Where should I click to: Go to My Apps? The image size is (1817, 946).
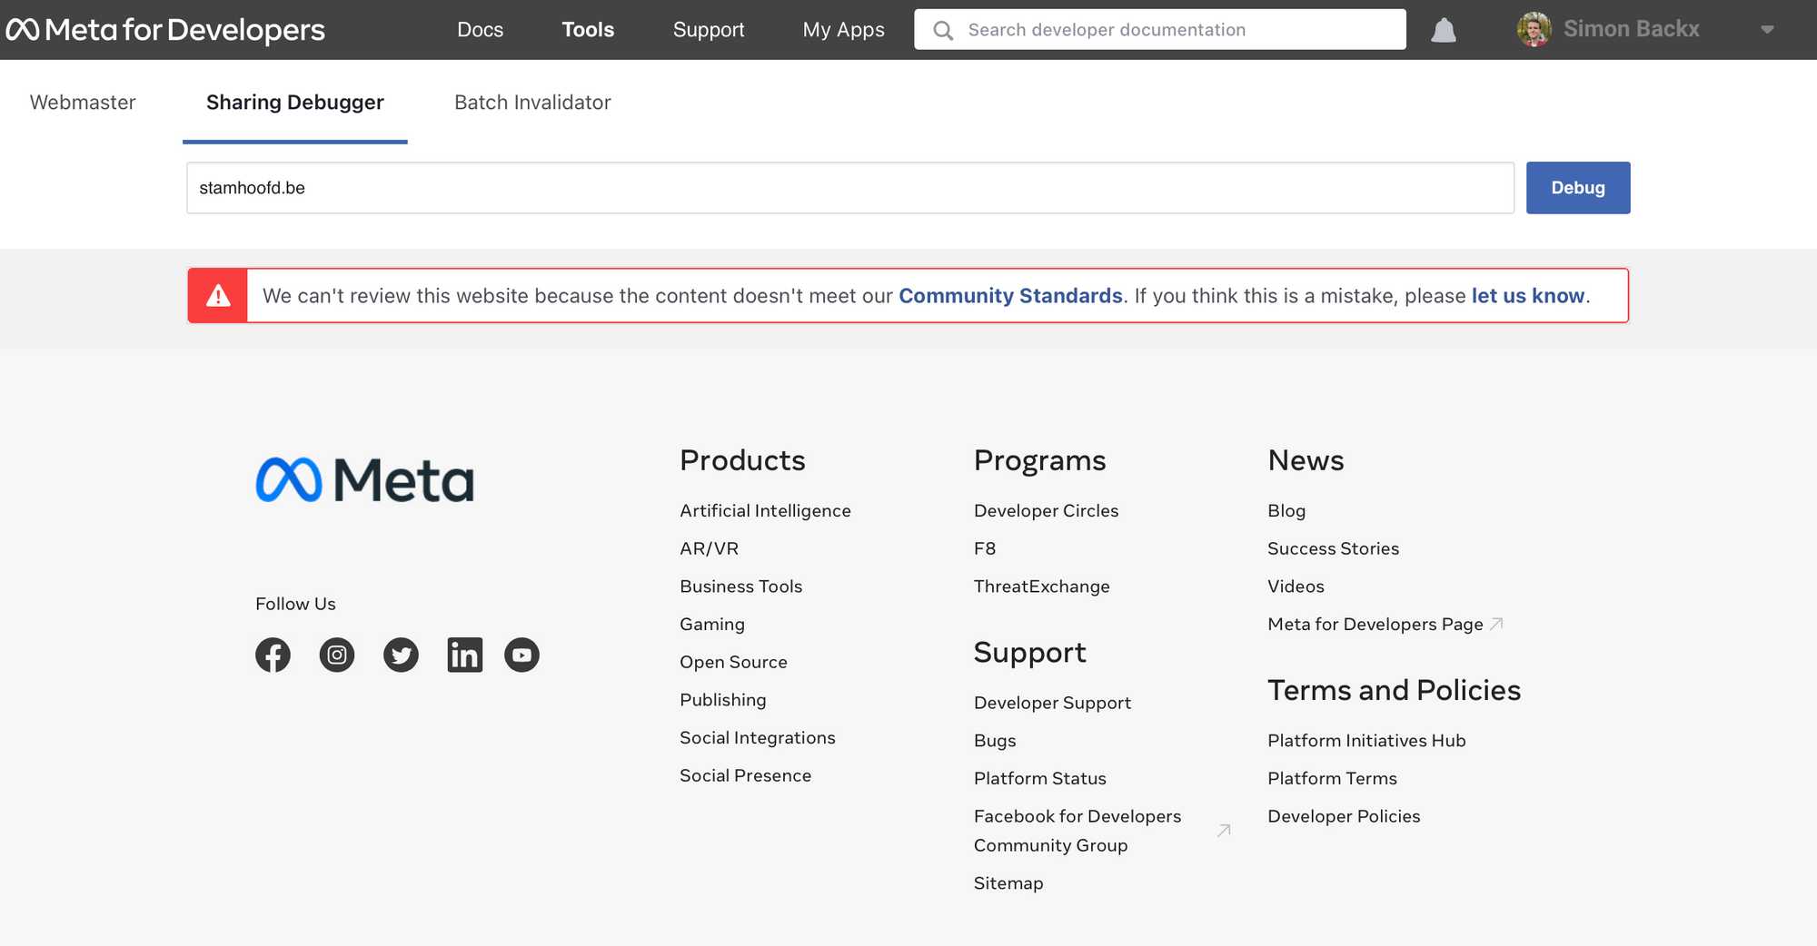[843, 30]
